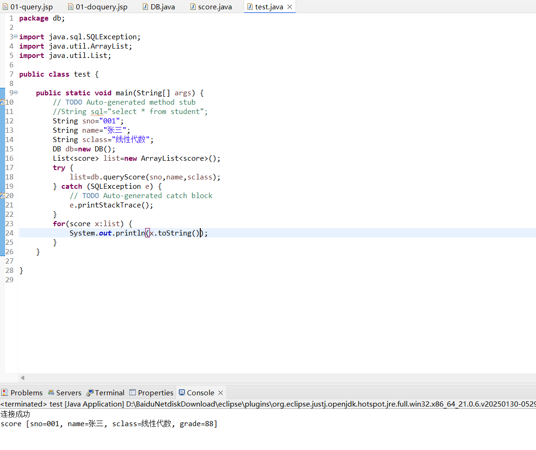Click the 'package' keyword on line 1
This screenshot has height=450, width=536.
(x=34, y=18)
